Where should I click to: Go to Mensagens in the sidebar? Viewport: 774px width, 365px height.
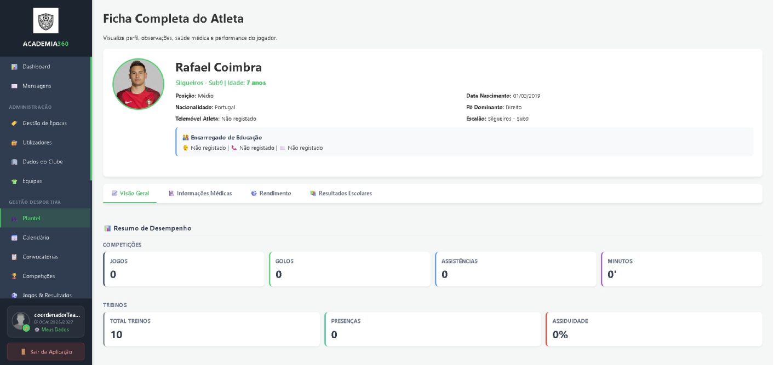45,86
